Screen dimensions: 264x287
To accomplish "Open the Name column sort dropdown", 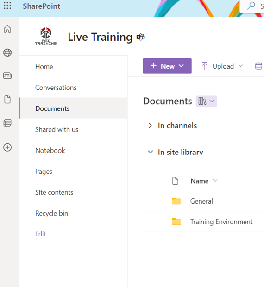I will click(x=215, y=181).
